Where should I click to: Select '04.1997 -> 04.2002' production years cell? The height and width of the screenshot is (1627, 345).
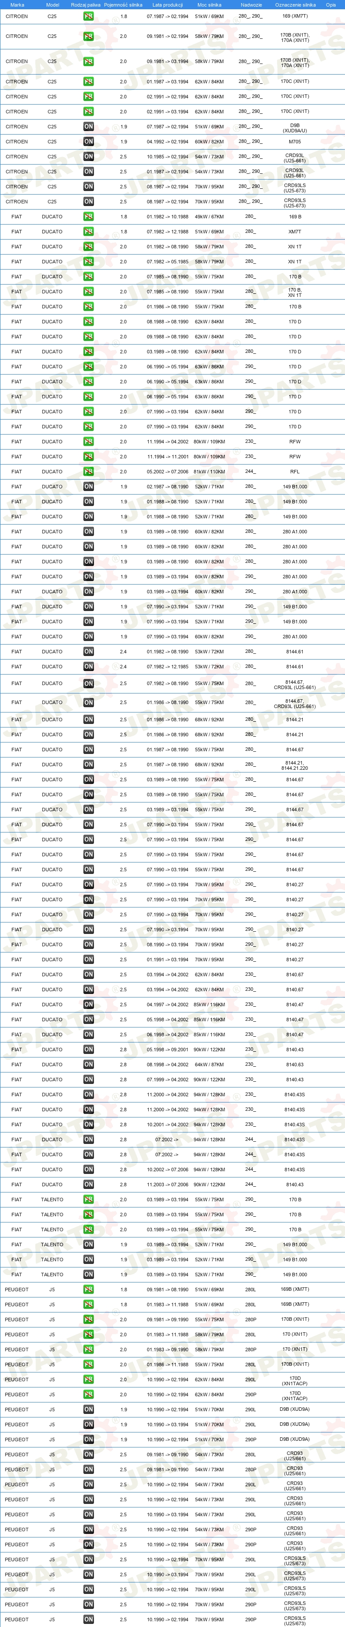coord(168,1005)
